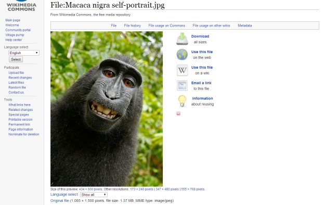
Task: Copy the Permanent link from Tools
Action: click(19, 124)
